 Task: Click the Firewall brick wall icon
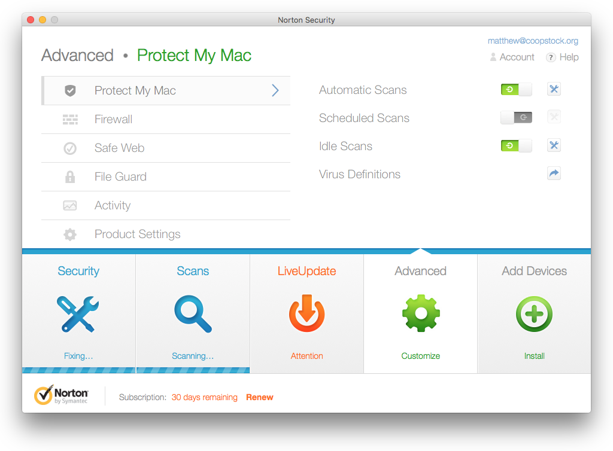(x=70, y=120)
